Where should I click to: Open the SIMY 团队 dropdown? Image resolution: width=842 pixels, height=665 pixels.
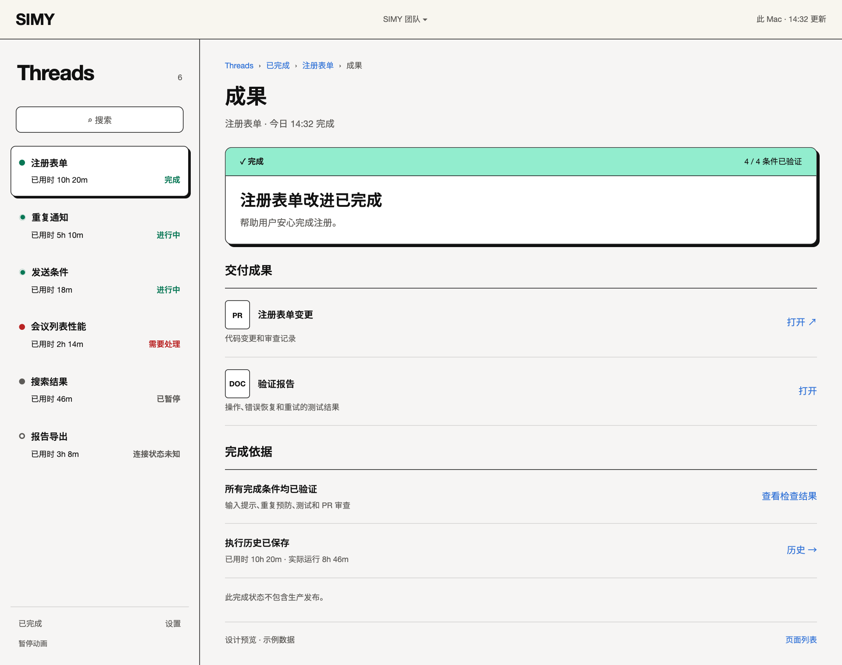[x=405, y=19]
